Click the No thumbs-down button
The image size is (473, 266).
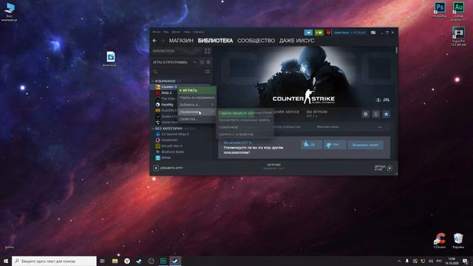click(x=335, y=145)
